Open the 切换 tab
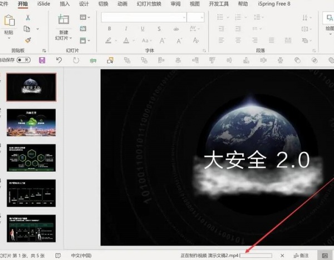This screenshot has height=260, width=334. click(x=103, y=4)
